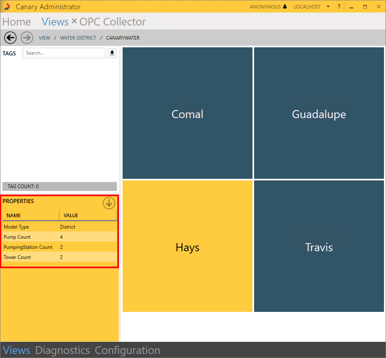
Task: Switch to the Home tab
Action: (x=17, y=22)
